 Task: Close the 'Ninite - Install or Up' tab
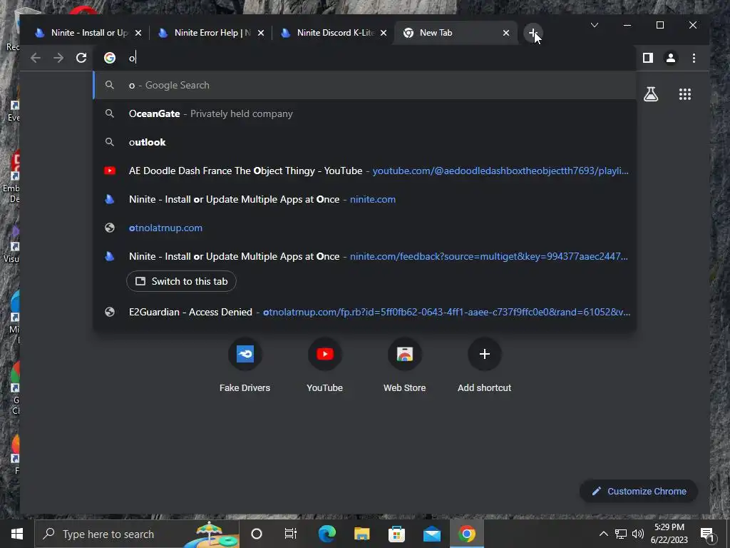coord(138,33)
